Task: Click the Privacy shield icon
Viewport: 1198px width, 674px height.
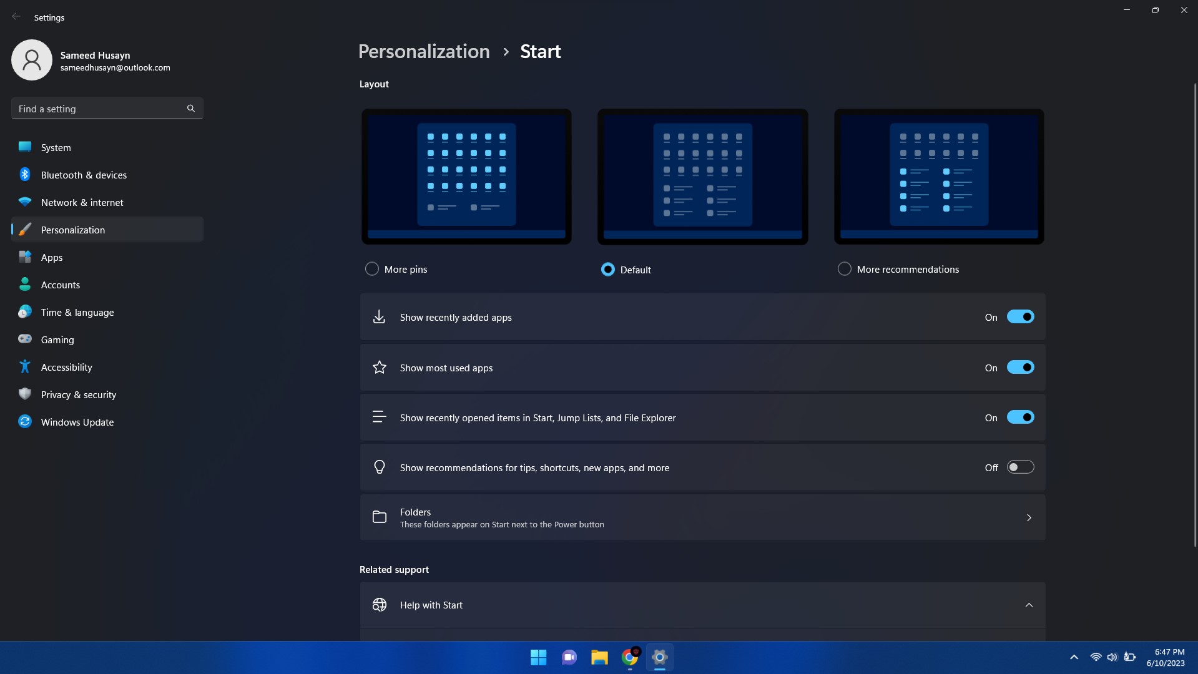Action: coord(25,394)
